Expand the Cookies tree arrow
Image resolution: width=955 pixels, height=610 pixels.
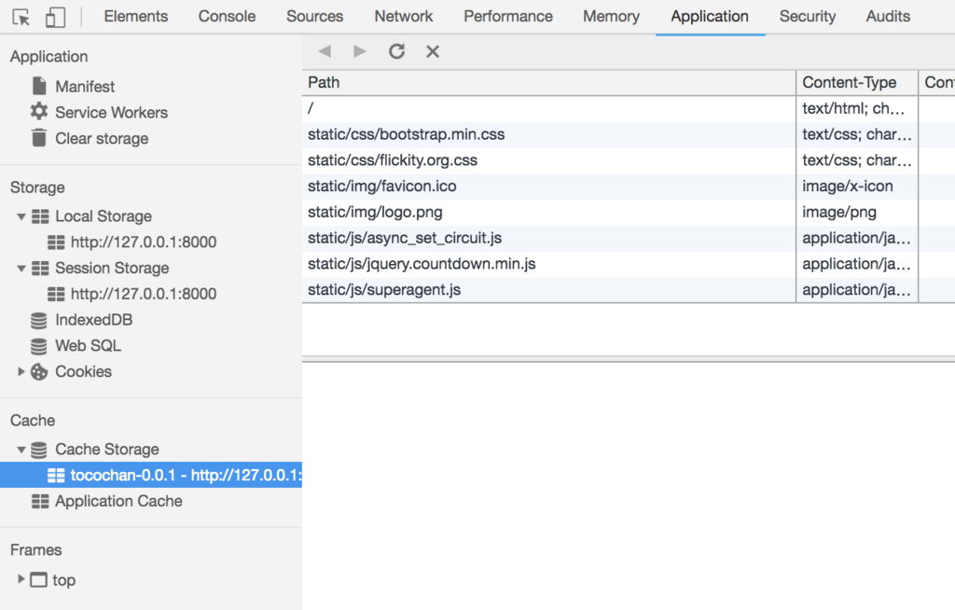point(21,372)
